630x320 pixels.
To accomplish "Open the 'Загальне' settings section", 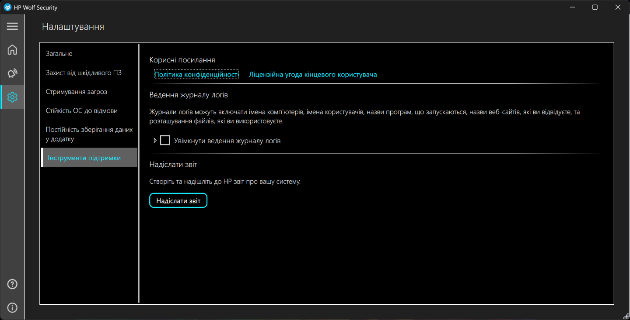I will (x=59, y=54).
